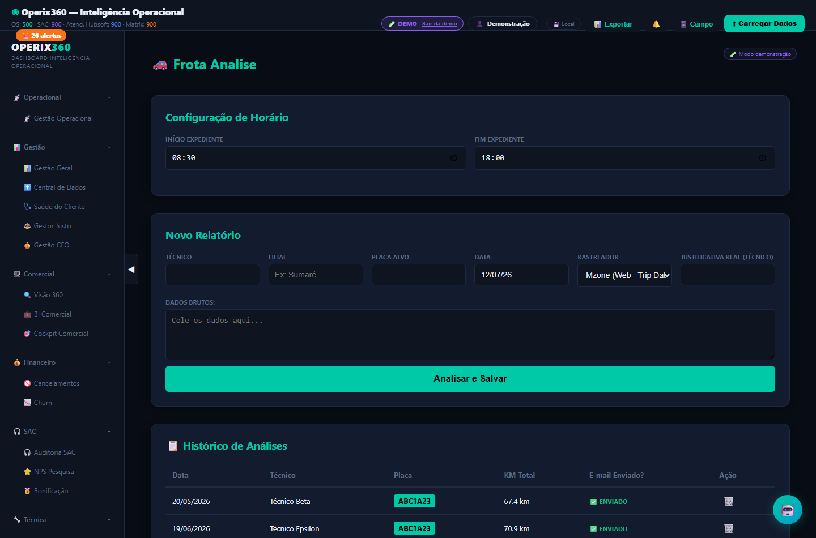Collapse the Operacional sidebar section

coord(62,97)
